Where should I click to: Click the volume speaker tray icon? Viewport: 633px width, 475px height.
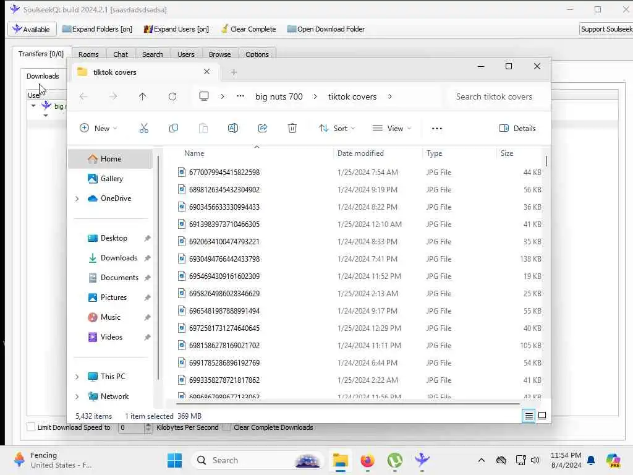tap(535, 460)
